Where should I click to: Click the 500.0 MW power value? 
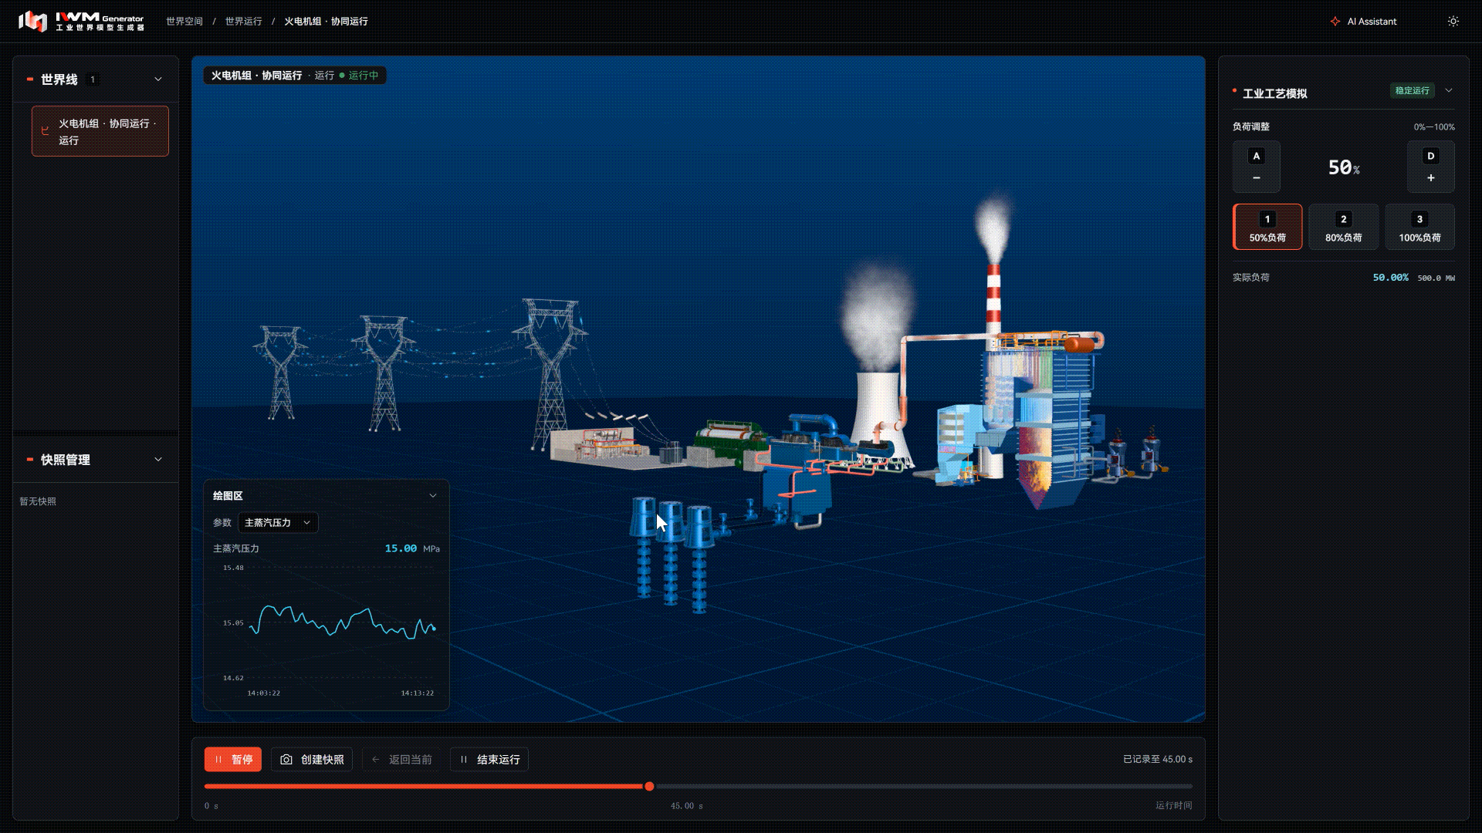click(1436, 278)
